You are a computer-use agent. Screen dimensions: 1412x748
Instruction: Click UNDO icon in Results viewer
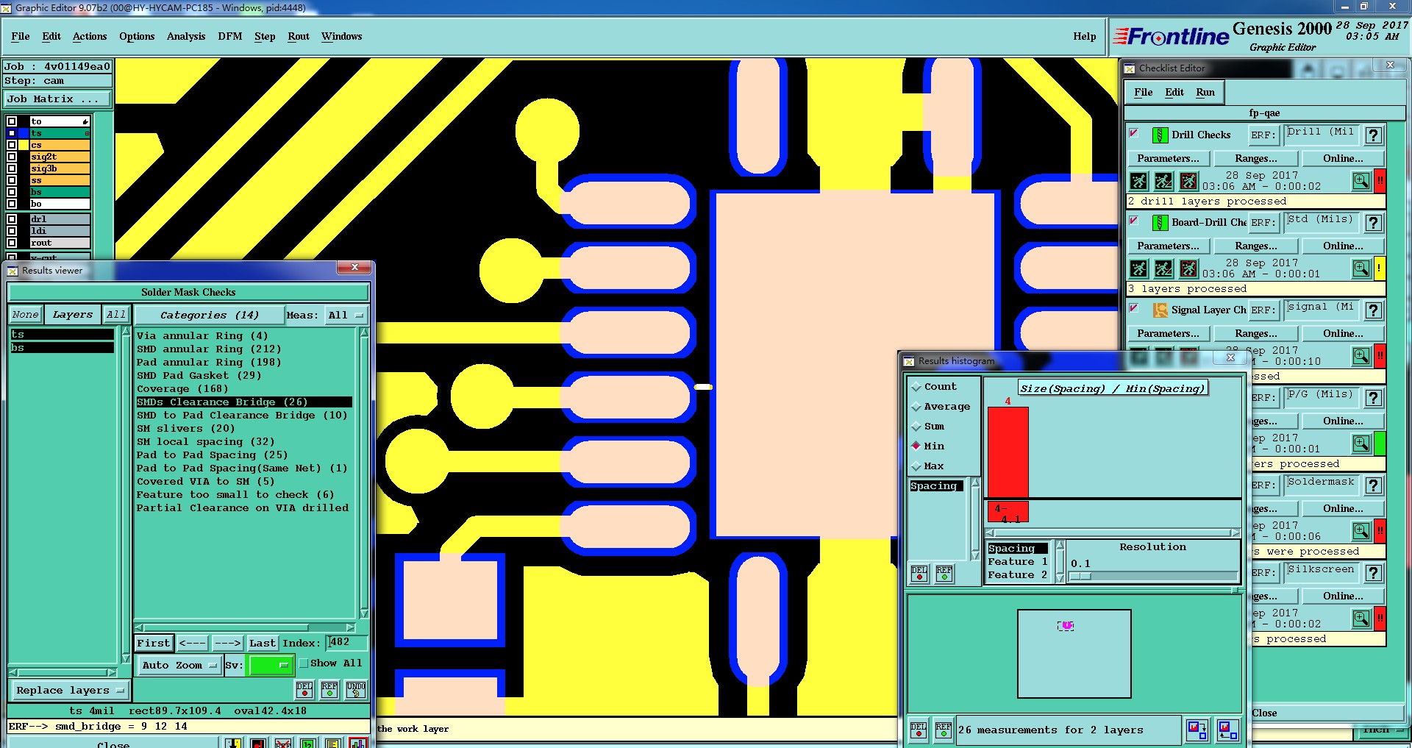pyautogui.click(x=356, y=689)
